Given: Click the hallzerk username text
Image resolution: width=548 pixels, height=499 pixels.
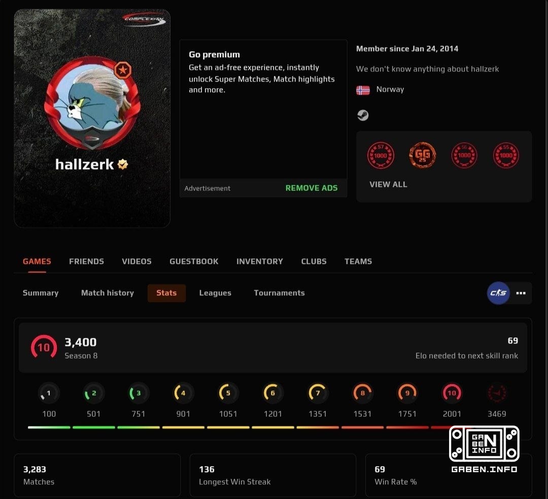Looking at the screenshot, I should point(85,164).
